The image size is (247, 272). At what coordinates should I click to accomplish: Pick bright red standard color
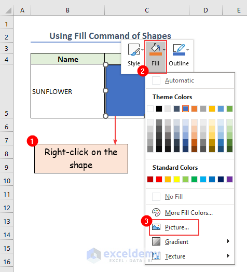(159, 180)
